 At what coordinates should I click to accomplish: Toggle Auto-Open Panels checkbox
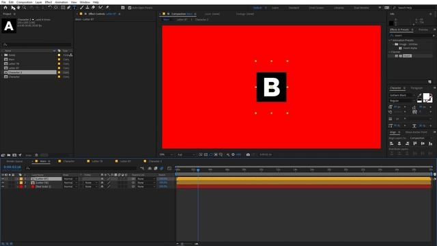click(x=130, y=8)
